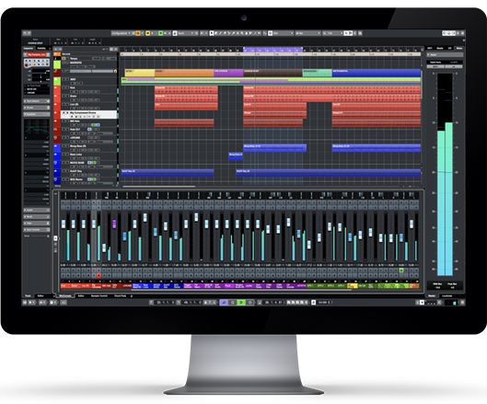Activate the purple cycle loop button
The image size is (487, 404).
[x=224, y=302]
